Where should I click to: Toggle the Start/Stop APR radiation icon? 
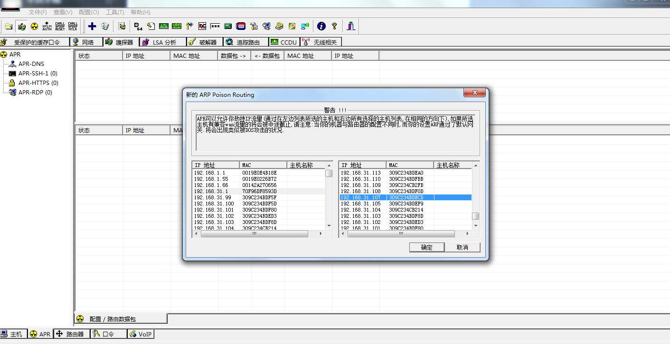[x=34, y=26]
